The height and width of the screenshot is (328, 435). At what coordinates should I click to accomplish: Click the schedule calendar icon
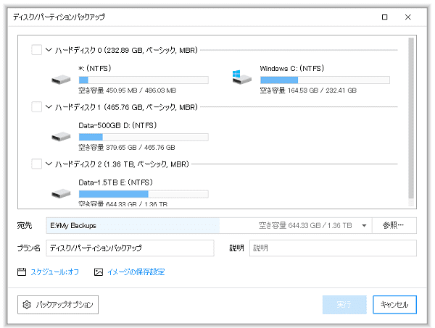pyautogui.click(x=22, y=272)
